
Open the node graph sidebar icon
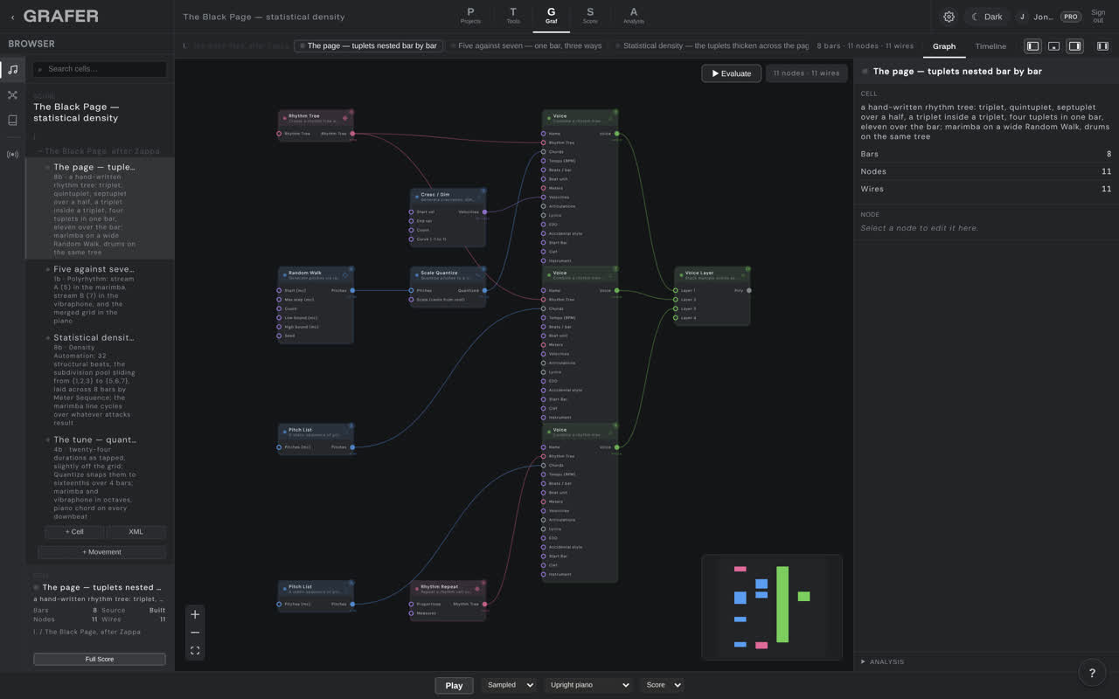tap(12, 95)
